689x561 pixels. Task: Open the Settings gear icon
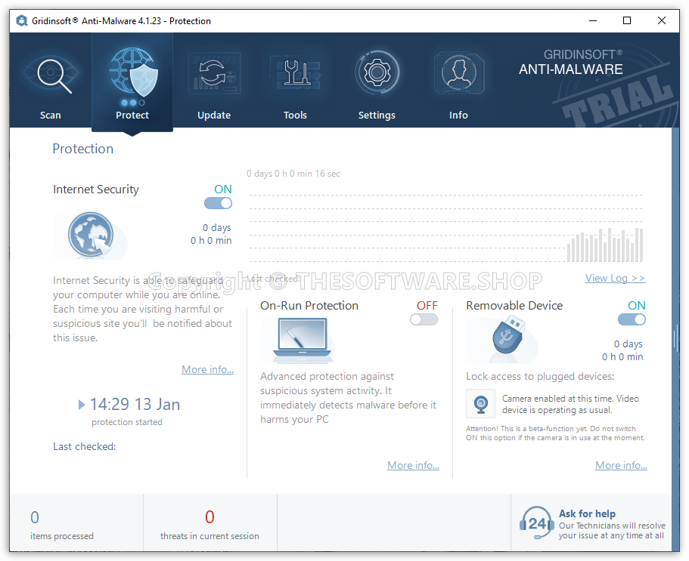pos(377,75)
